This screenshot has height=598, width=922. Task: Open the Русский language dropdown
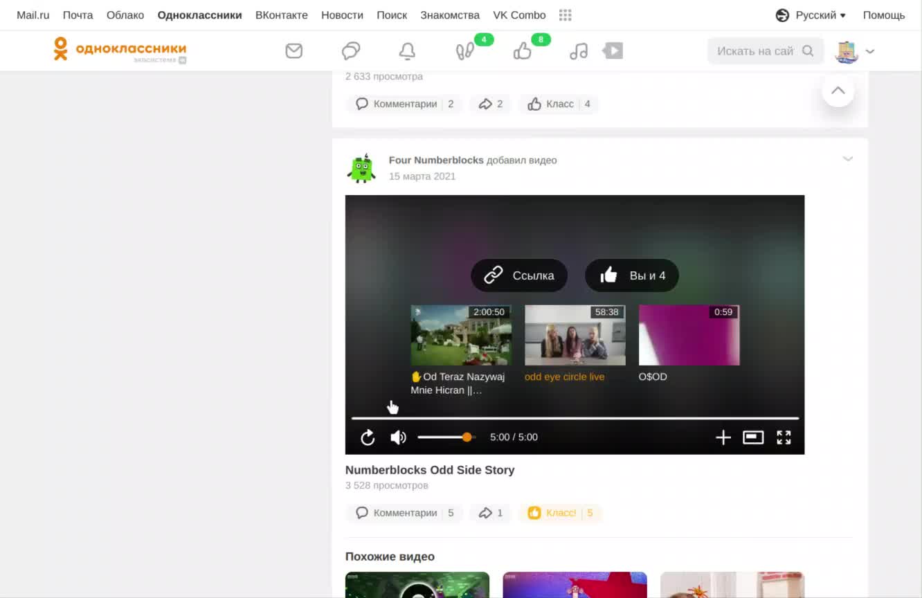point(821,15)
